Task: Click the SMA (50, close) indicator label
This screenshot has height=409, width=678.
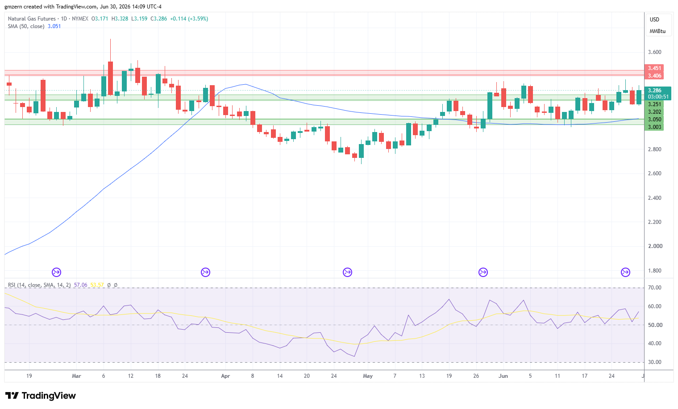Action: pos(26,26)
